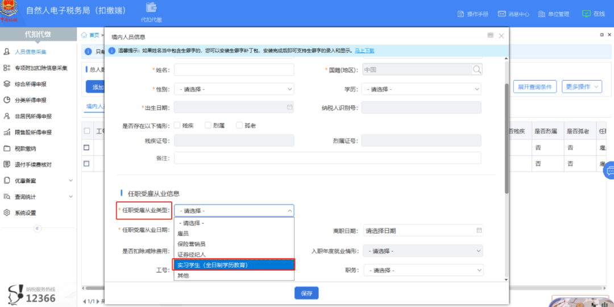Image resolution: width=614 pixels, height=307 pixels.
Task: Open 入职年度就业情形 dropdown
Action: (423, 251)
